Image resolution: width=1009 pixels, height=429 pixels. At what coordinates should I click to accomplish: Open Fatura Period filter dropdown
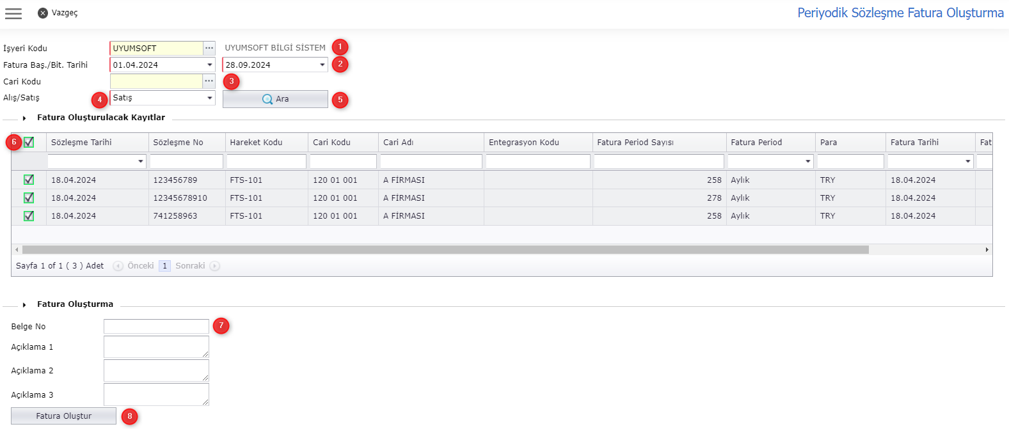point(808,162)
